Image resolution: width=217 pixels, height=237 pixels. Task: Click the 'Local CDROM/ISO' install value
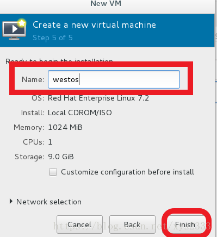coord(80,113)
